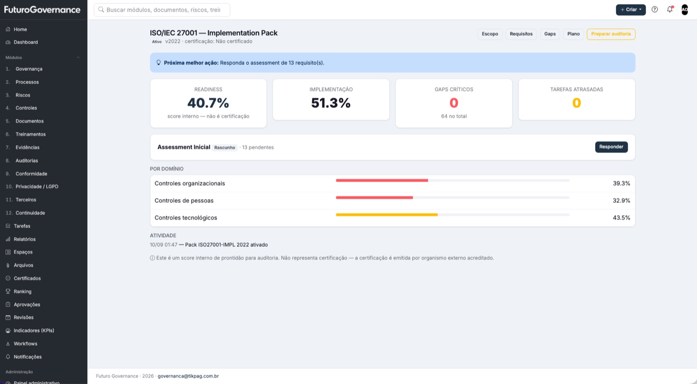
Task: Click the Certificados badge icon
Action: [x=8, y=278]
